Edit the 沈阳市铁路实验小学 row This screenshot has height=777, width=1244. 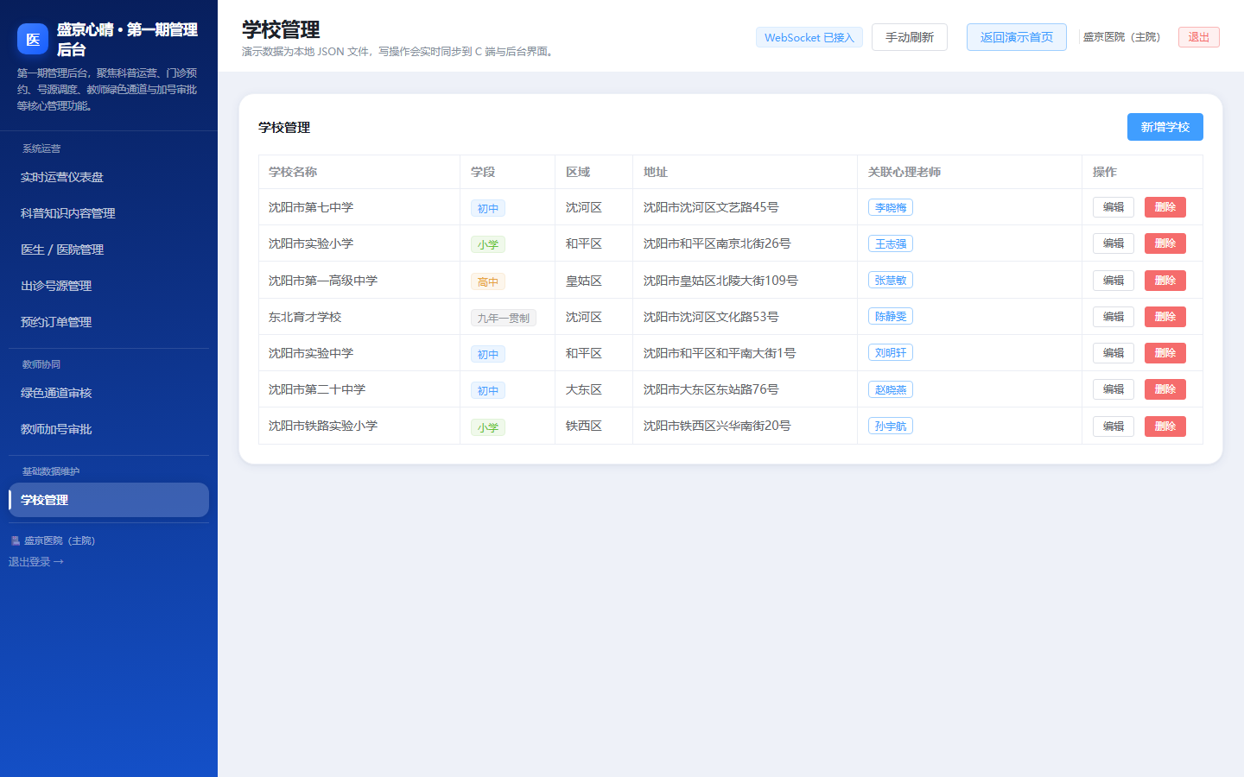[x=1114, y=426]
